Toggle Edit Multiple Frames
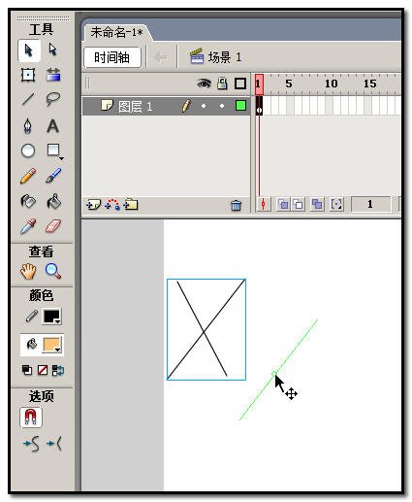This screenshot has width=412, height=502. (x=317, y=204)
